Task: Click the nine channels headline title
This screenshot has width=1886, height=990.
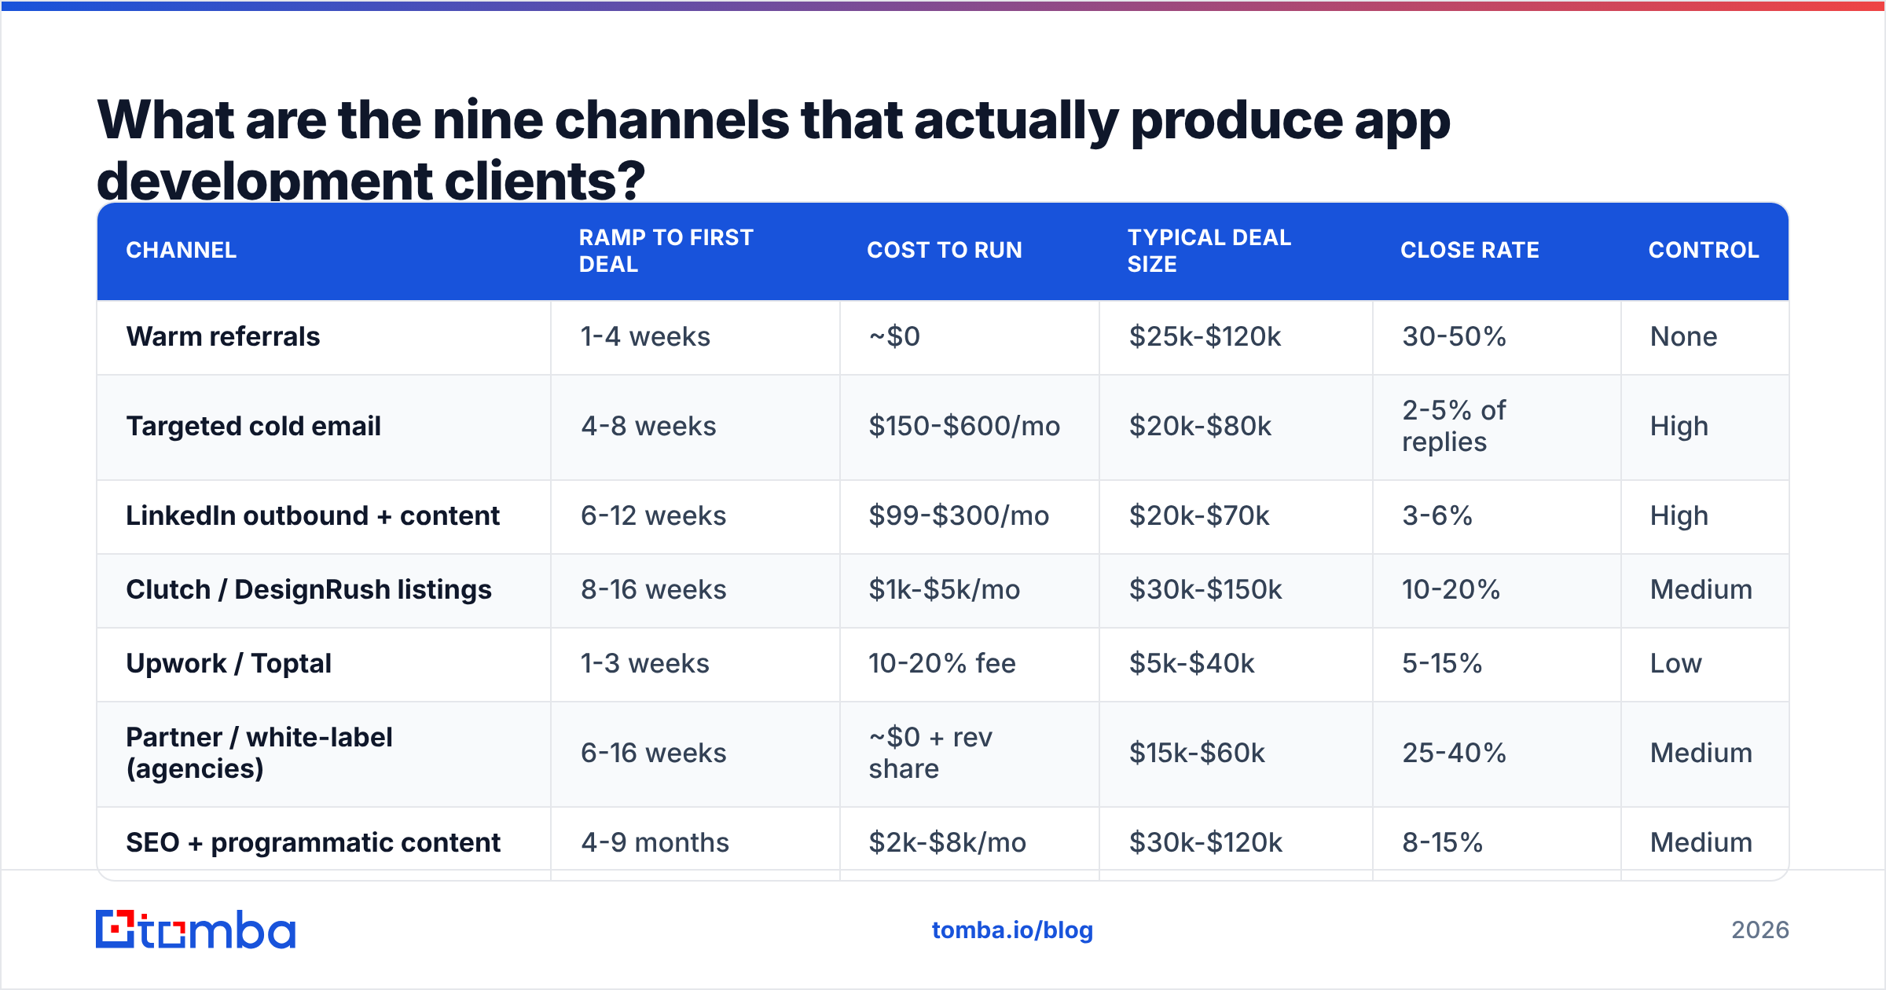Action: coord(773,150)
